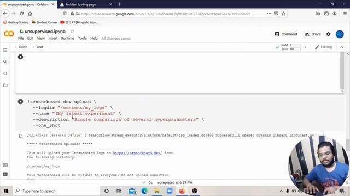Open Task View on taskbar
This screenshot has width=350, height=196.
point(119,191)
